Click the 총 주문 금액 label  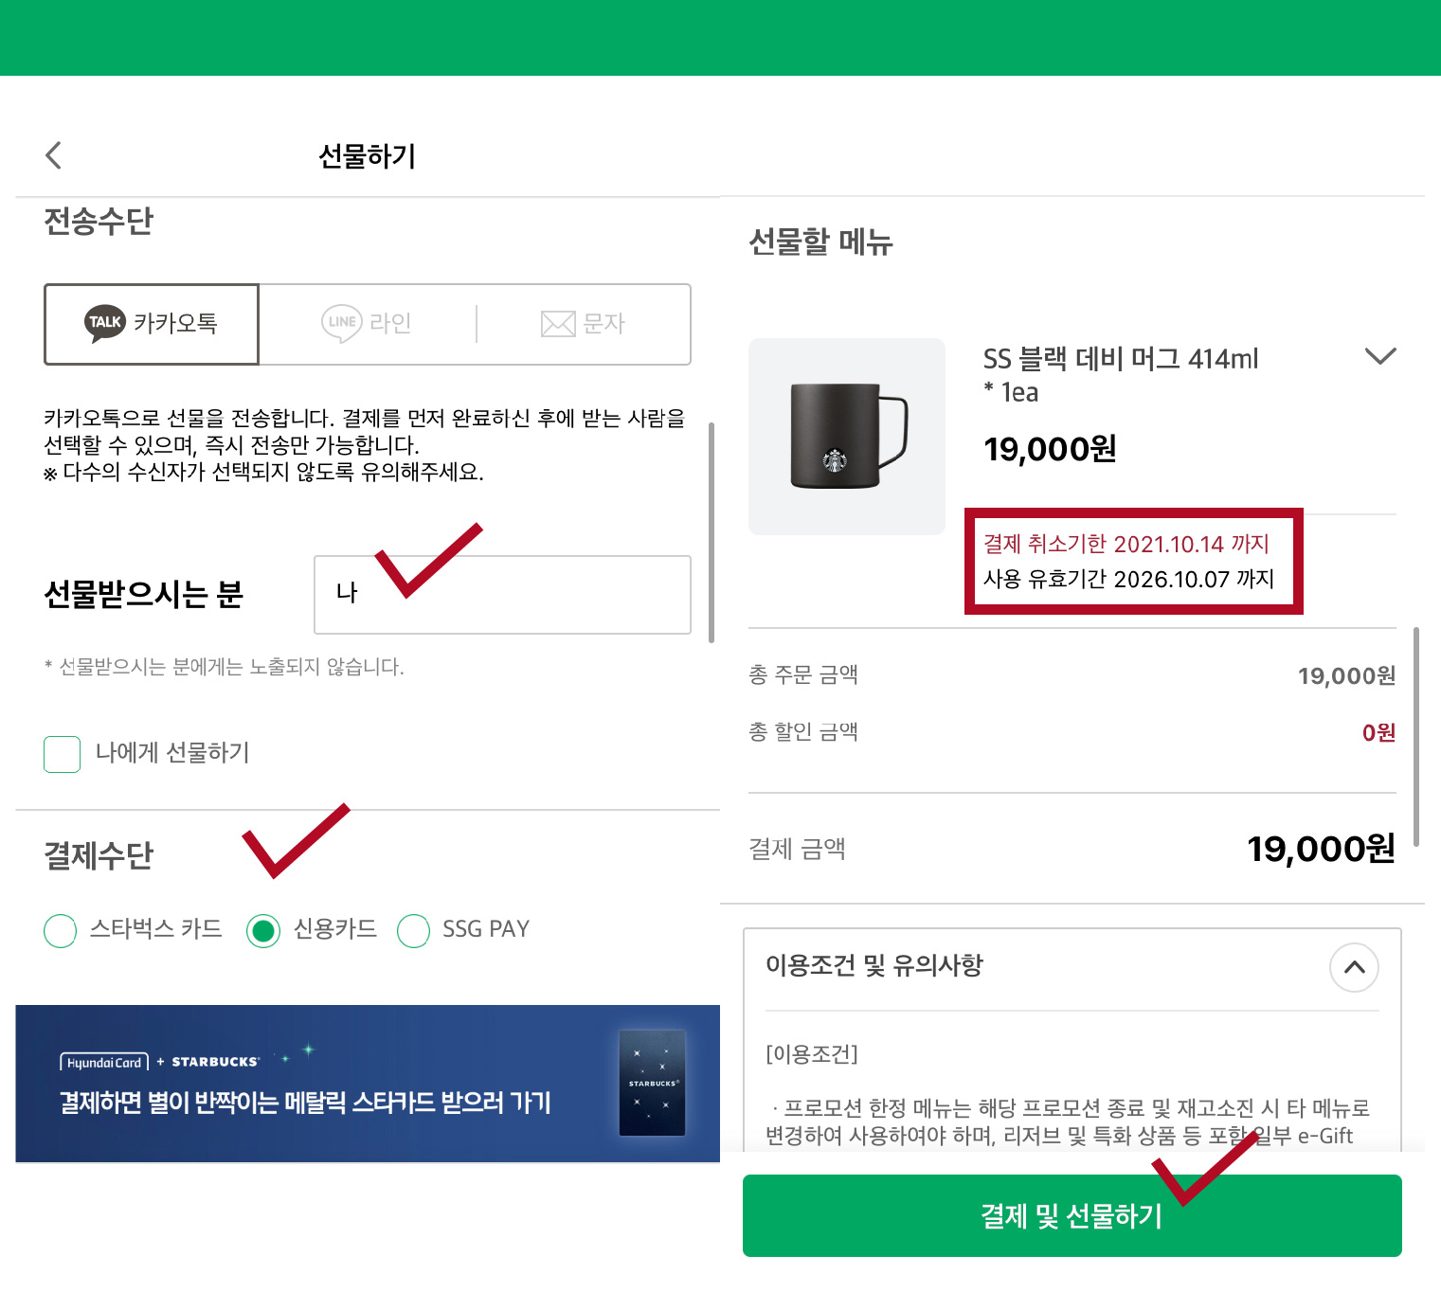point(803,674)
